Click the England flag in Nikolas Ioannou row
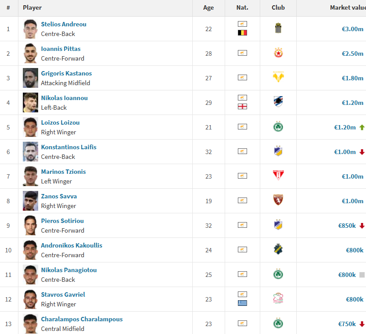Viewport: 366px width, 334px height. click(x=242, y=107)
